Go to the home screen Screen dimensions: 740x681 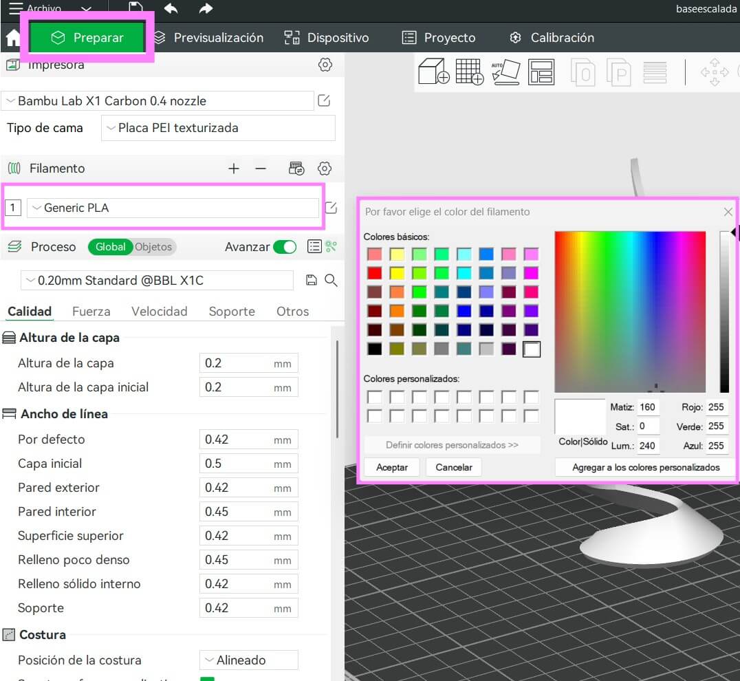[13, 38]
